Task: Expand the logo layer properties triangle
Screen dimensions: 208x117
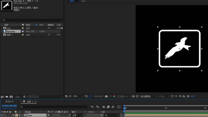Action: 14,115
